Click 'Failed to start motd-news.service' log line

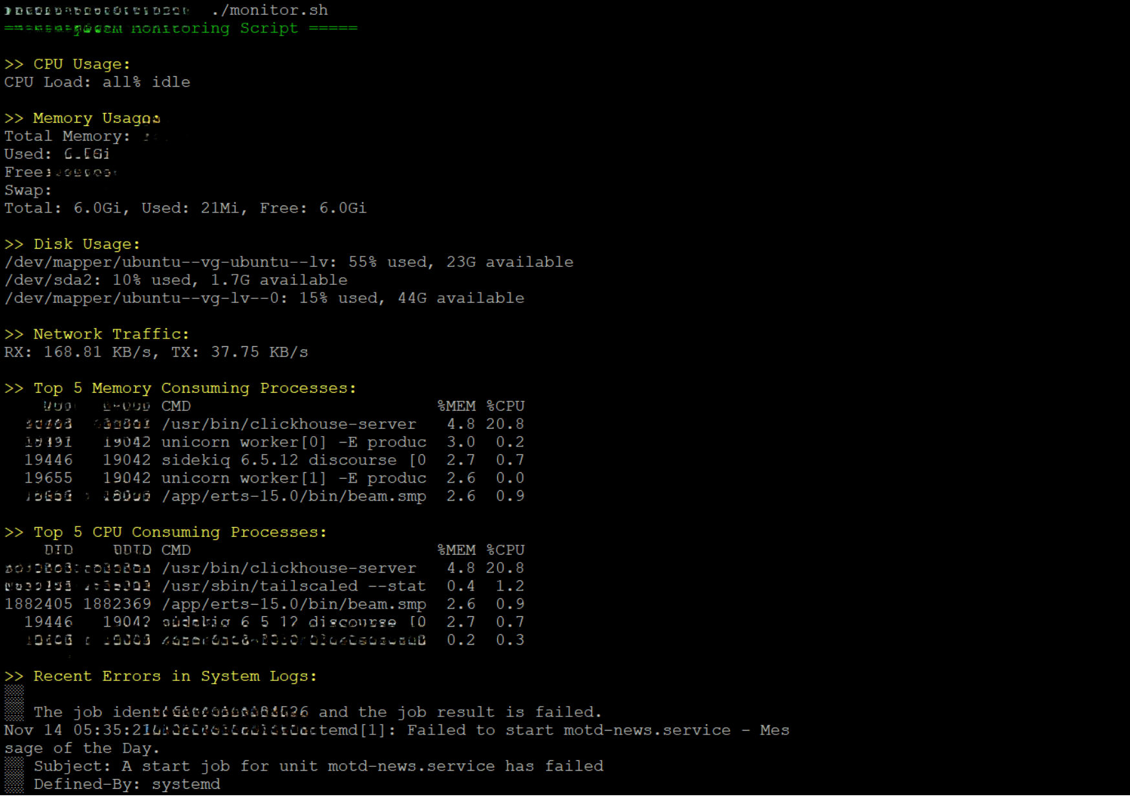click(397, 731)
